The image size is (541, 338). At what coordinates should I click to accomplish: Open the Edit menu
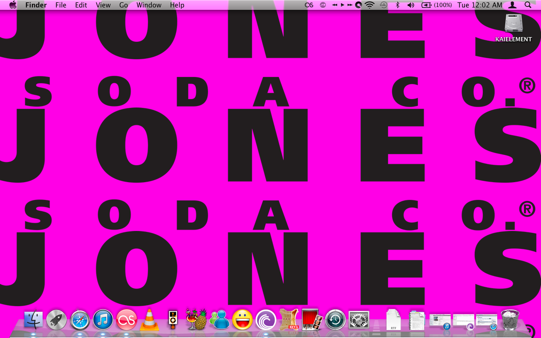coord(81,5)
